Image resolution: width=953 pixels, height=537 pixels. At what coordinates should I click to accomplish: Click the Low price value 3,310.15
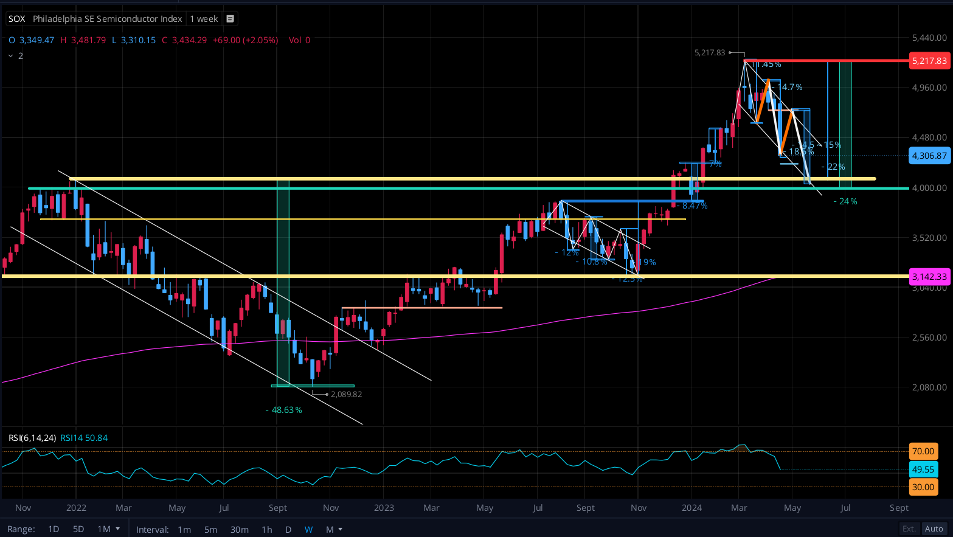(x=138, y=40)
